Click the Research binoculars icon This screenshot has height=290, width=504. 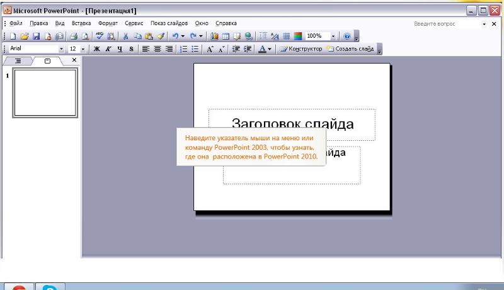111,36
